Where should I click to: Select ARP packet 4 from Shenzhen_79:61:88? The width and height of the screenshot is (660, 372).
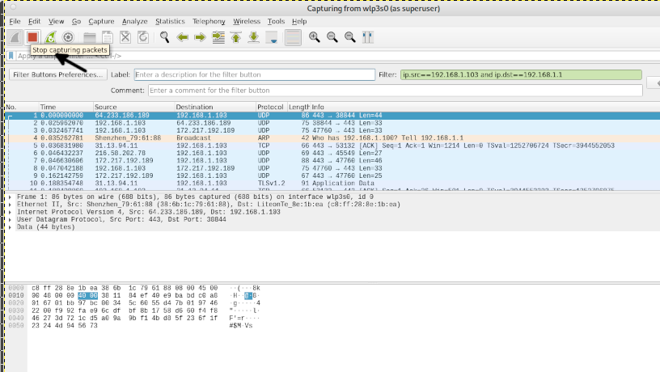pos(332,138)
